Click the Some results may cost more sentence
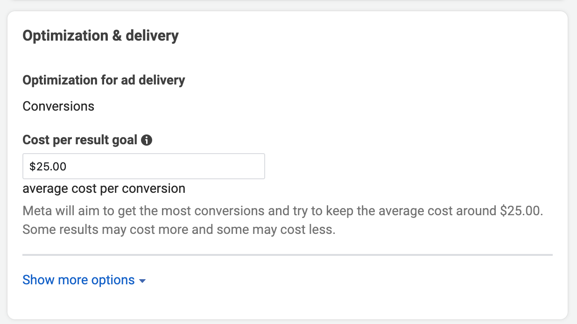 (179, 230)
